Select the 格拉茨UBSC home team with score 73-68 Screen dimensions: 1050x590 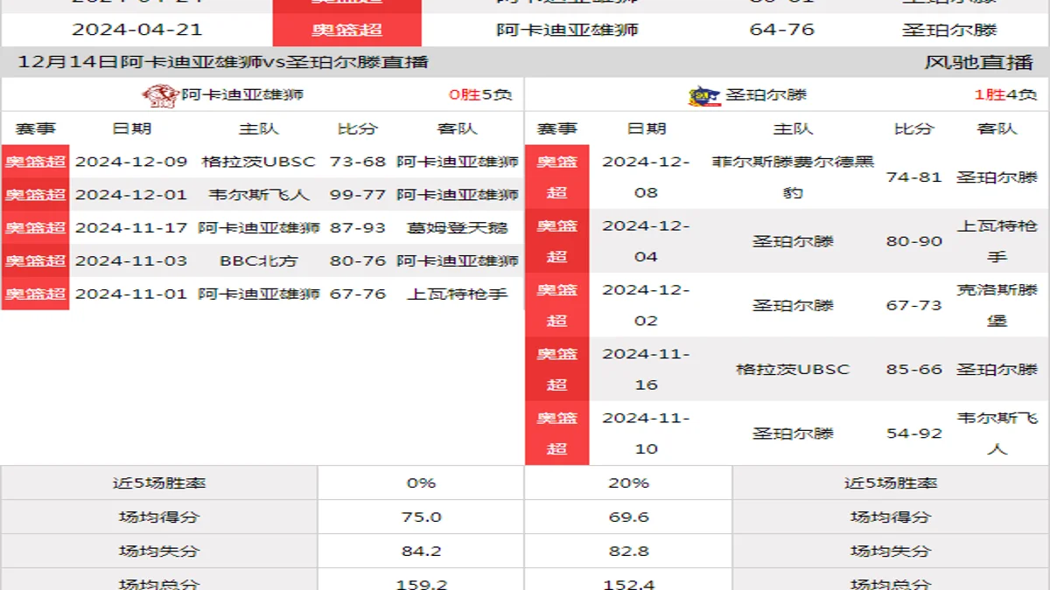tap(258, 162)
